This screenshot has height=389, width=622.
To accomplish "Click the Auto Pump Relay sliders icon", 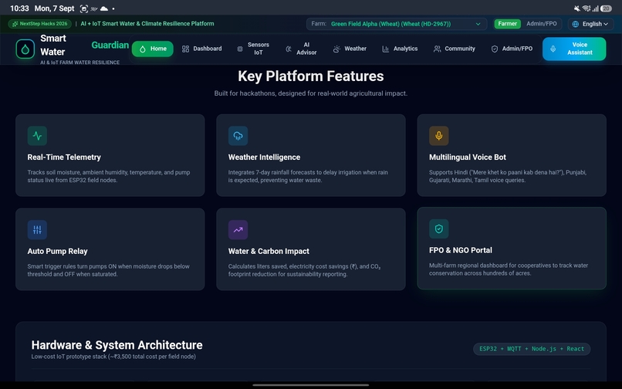I will [x=37, y=230].
